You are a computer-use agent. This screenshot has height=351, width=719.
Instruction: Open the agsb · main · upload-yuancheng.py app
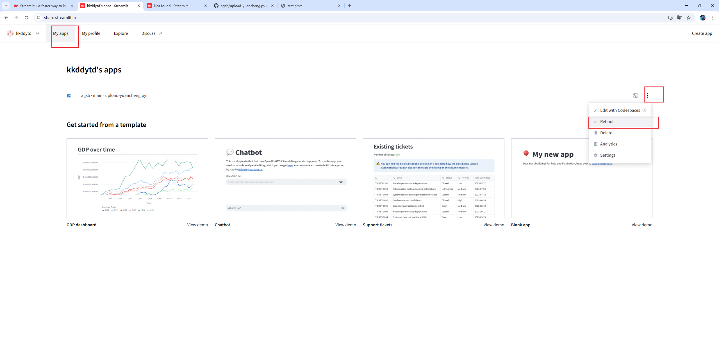point(114,95)
